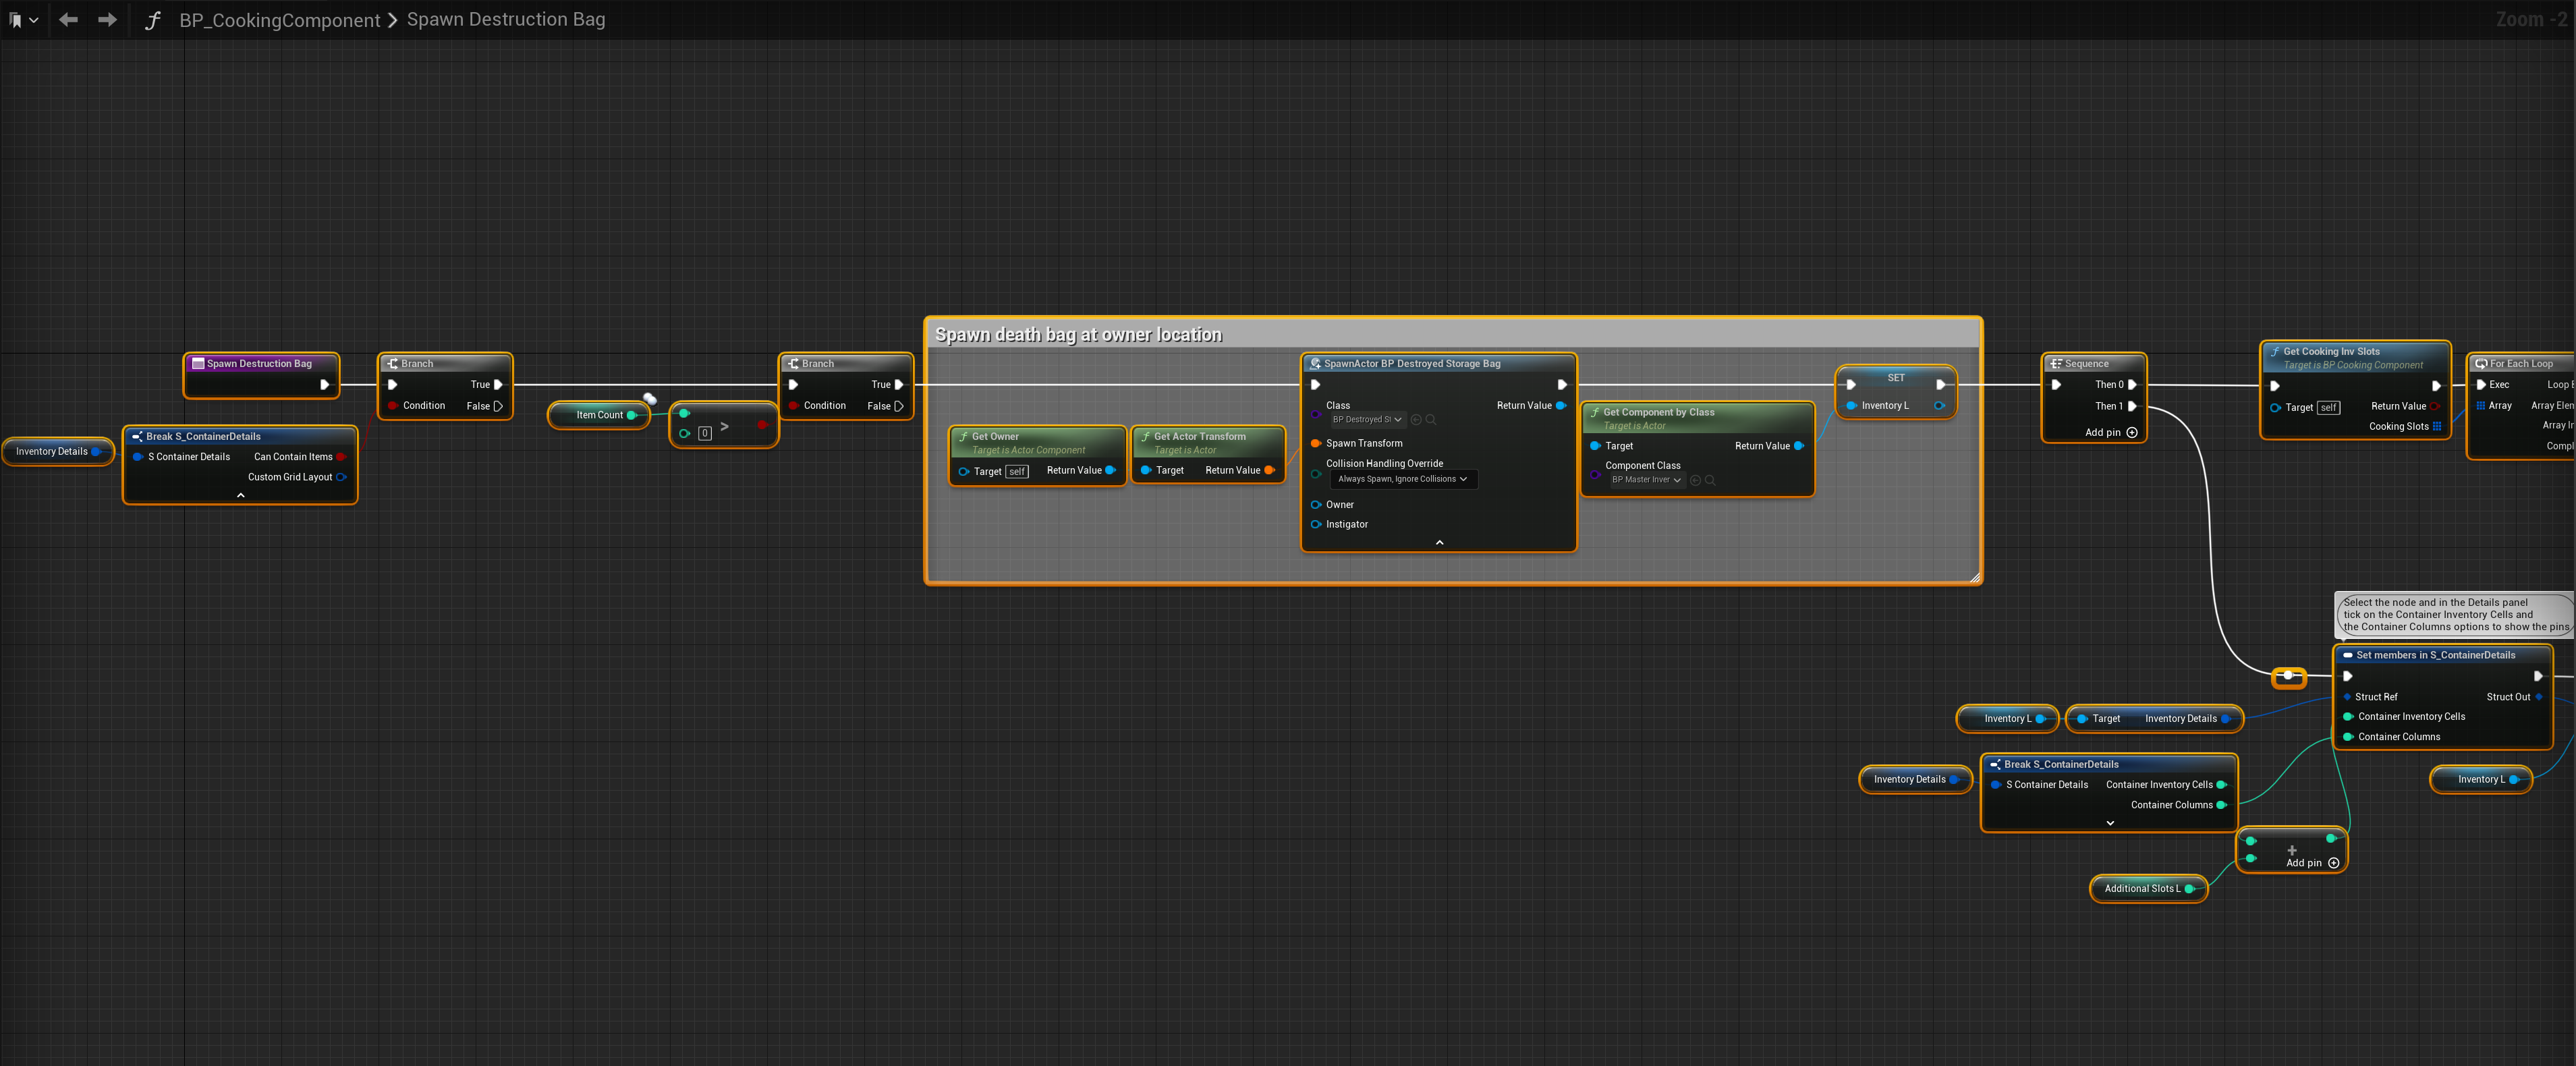Click the Owner input pin on SpawnActor
2576x1066 pixels.
(1316, 505)
